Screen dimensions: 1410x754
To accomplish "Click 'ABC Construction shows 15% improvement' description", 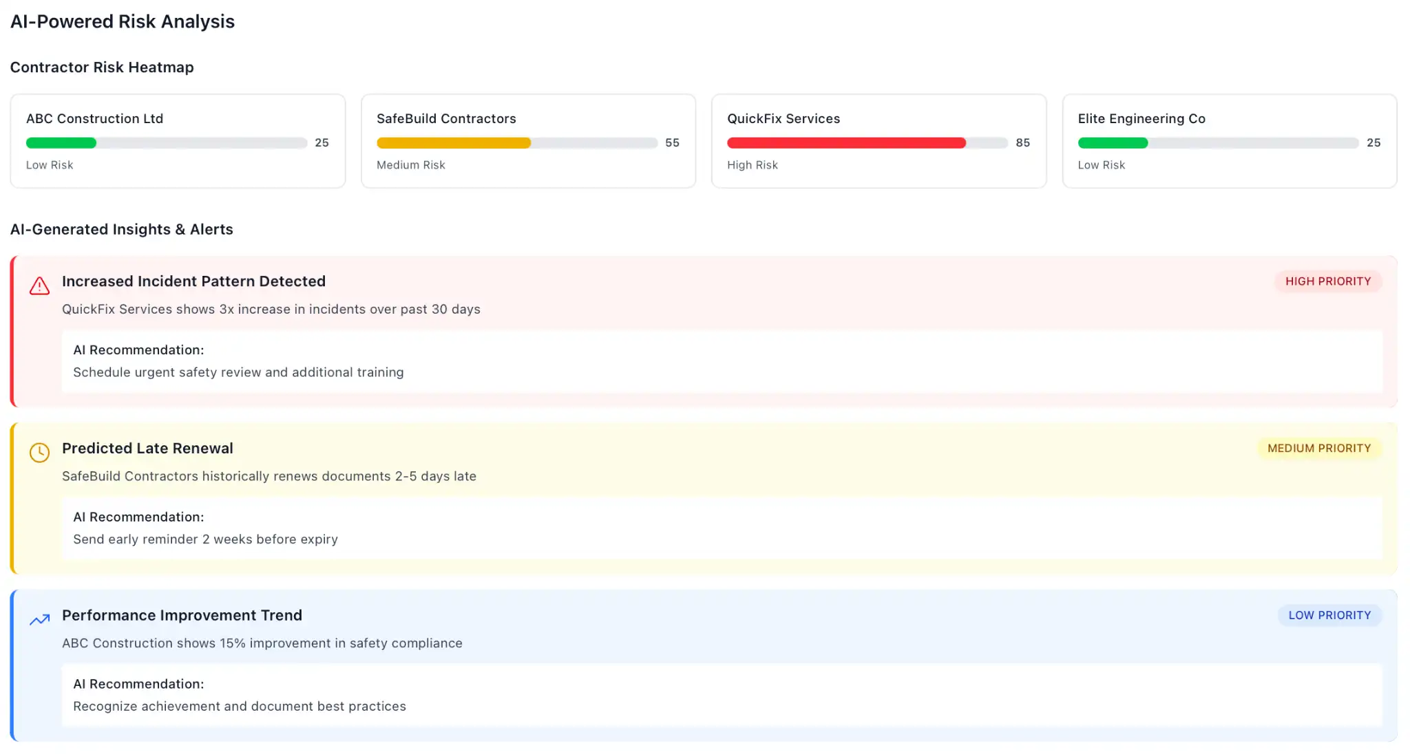I will tap(262, 643).
